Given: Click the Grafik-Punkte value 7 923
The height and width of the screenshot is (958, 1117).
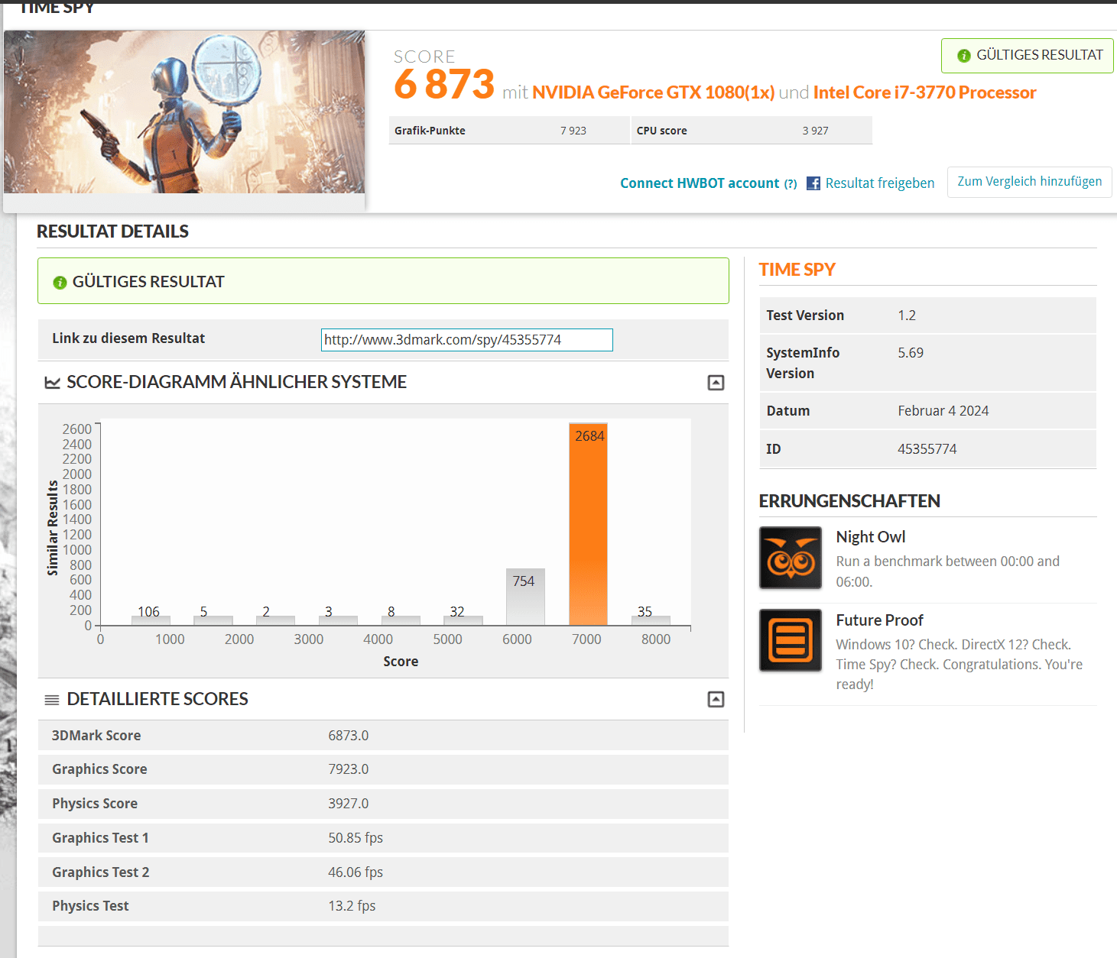Looking at the screenshot, I should tap(573, 131).
